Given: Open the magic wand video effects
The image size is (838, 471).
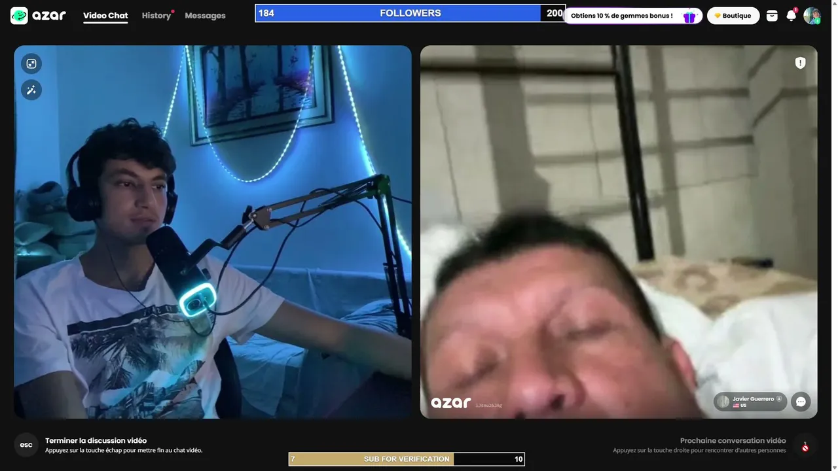Looking at the screenshot, I should click(x=31, y=90).
